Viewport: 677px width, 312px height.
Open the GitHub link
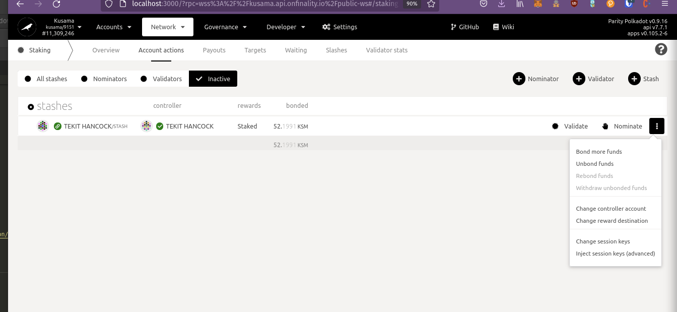click(x=464, y=27)
